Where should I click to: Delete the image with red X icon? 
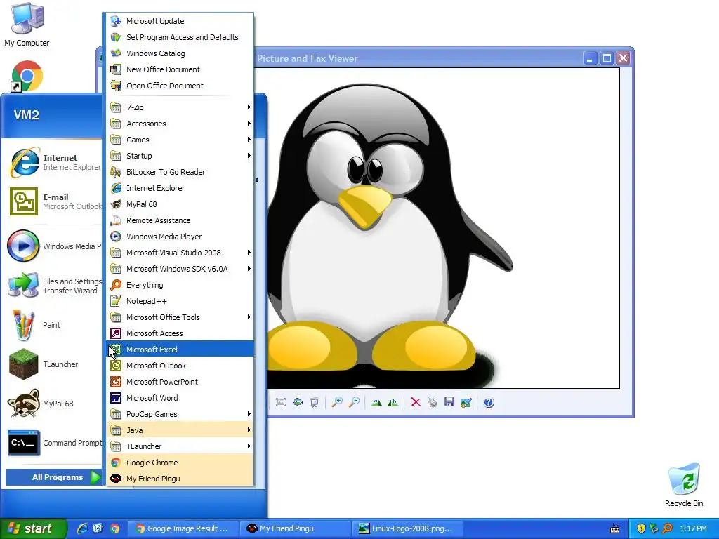coord(416,402)
